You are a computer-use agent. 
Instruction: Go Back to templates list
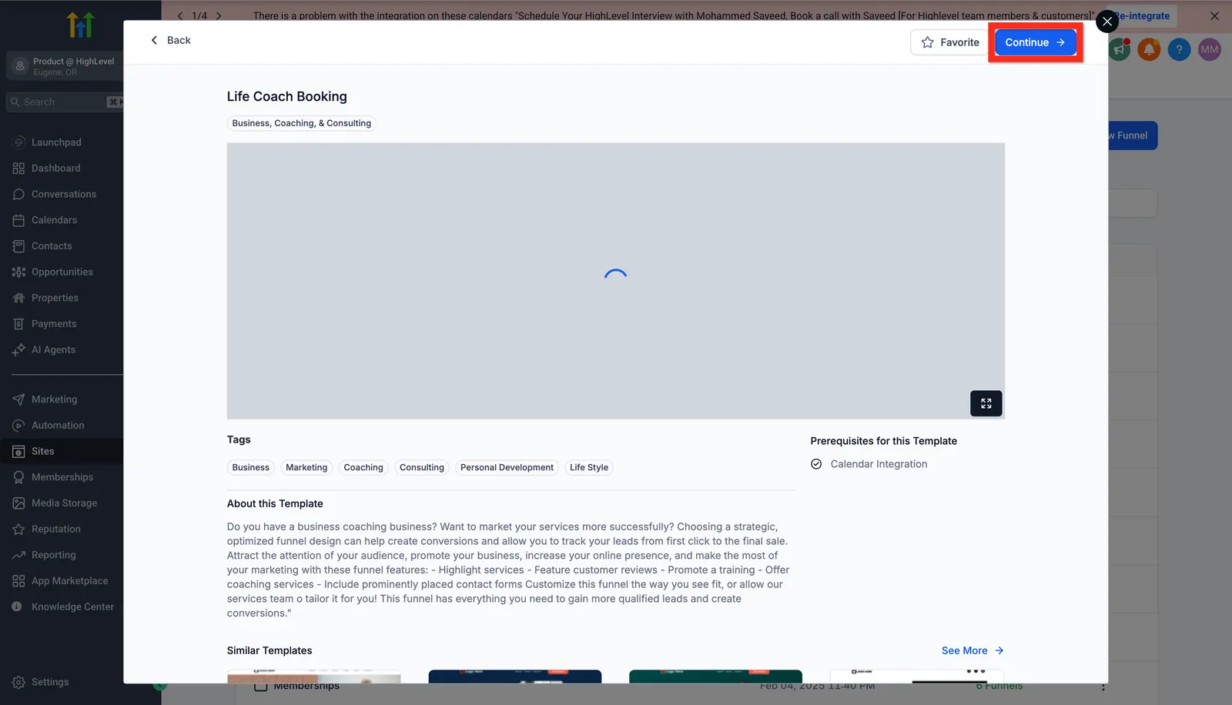point(170,40)
